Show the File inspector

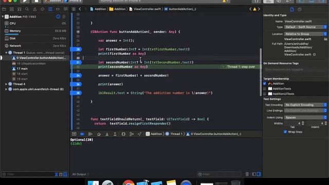[292, 9]
